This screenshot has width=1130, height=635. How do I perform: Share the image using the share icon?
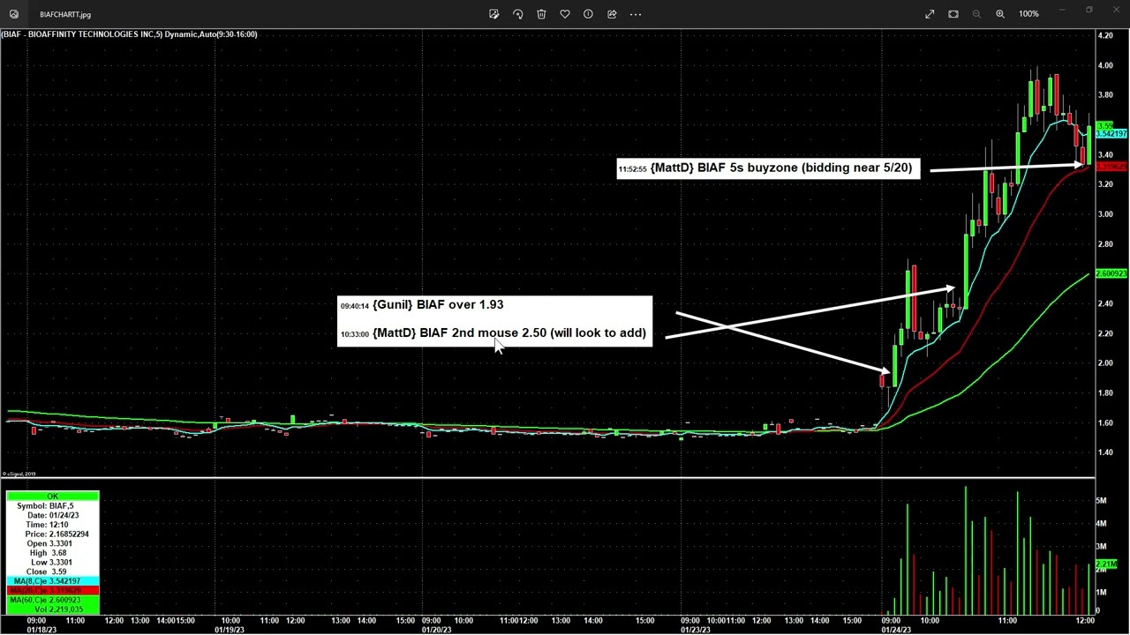[612, 14]
